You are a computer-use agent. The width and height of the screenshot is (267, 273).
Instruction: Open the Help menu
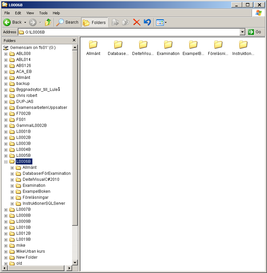pos(56,13)
